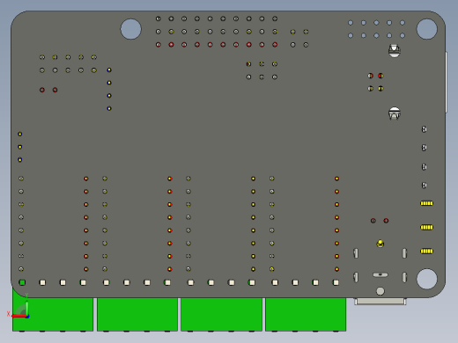Select the horizontal oval slot above bottom connector
Viewport: 458px width, 343px height.
tap(380, 274)
